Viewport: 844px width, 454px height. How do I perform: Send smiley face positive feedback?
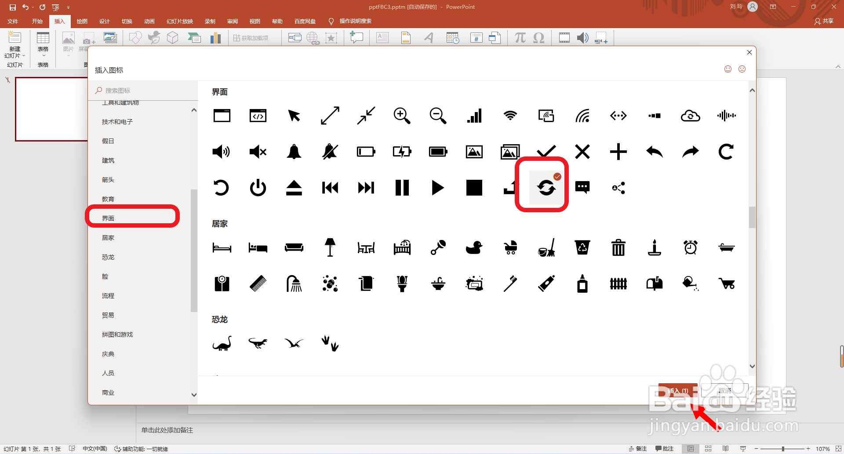click(x=728, y=69)
